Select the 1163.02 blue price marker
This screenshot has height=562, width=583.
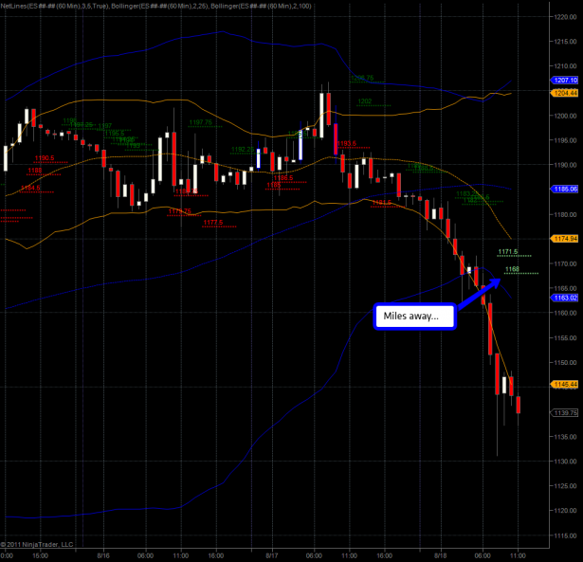click(x=564, y=298)
